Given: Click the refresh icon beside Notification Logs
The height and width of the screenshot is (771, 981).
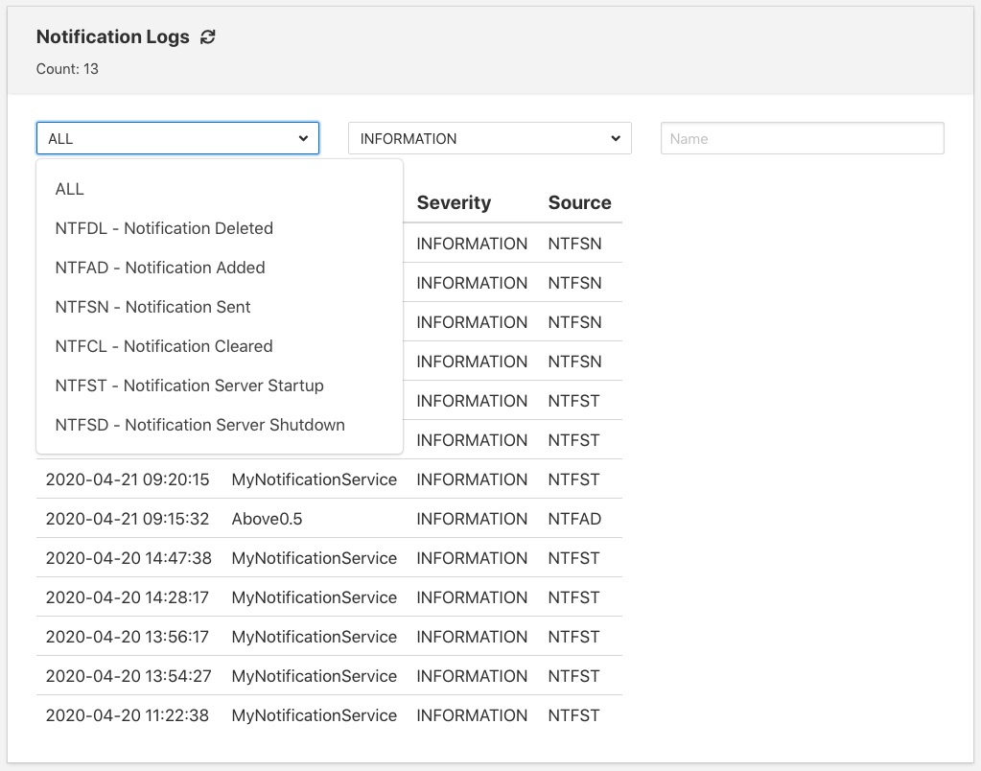Looking at the screenshot, I should [x=208, y=36].
